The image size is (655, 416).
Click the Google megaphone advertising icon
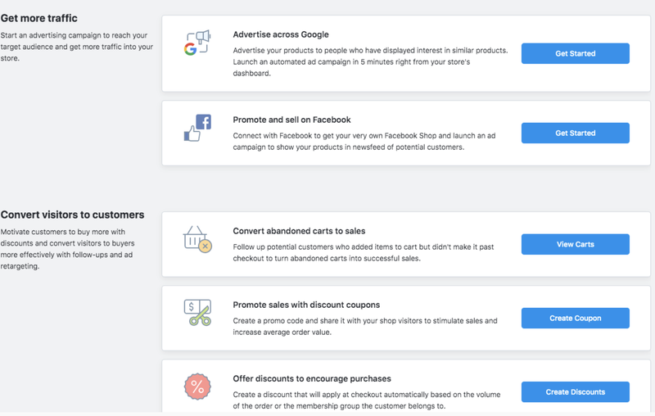pos(197,43)
